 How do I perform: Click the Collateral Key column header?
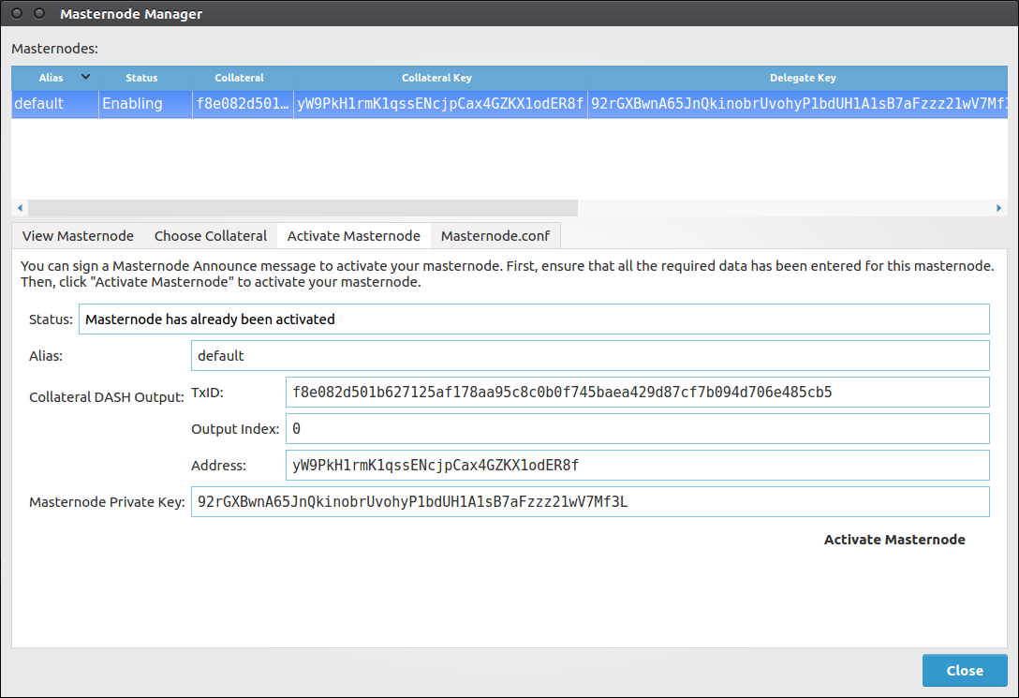(x=436, y=78)
